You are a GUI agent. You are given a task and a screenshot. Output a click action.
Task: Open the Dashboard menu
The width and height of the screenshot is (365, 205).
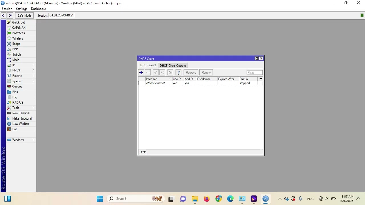(x=38, y=9)
